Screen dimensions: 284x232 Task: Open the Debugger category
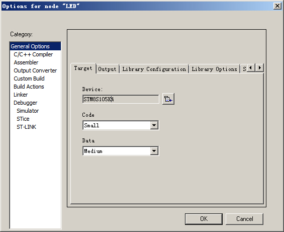pos(25,103)
